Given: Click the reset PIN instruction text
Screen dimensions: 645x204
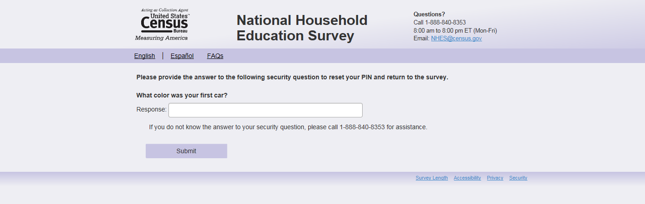Looking at the screenshot, I should pos(292,77).
